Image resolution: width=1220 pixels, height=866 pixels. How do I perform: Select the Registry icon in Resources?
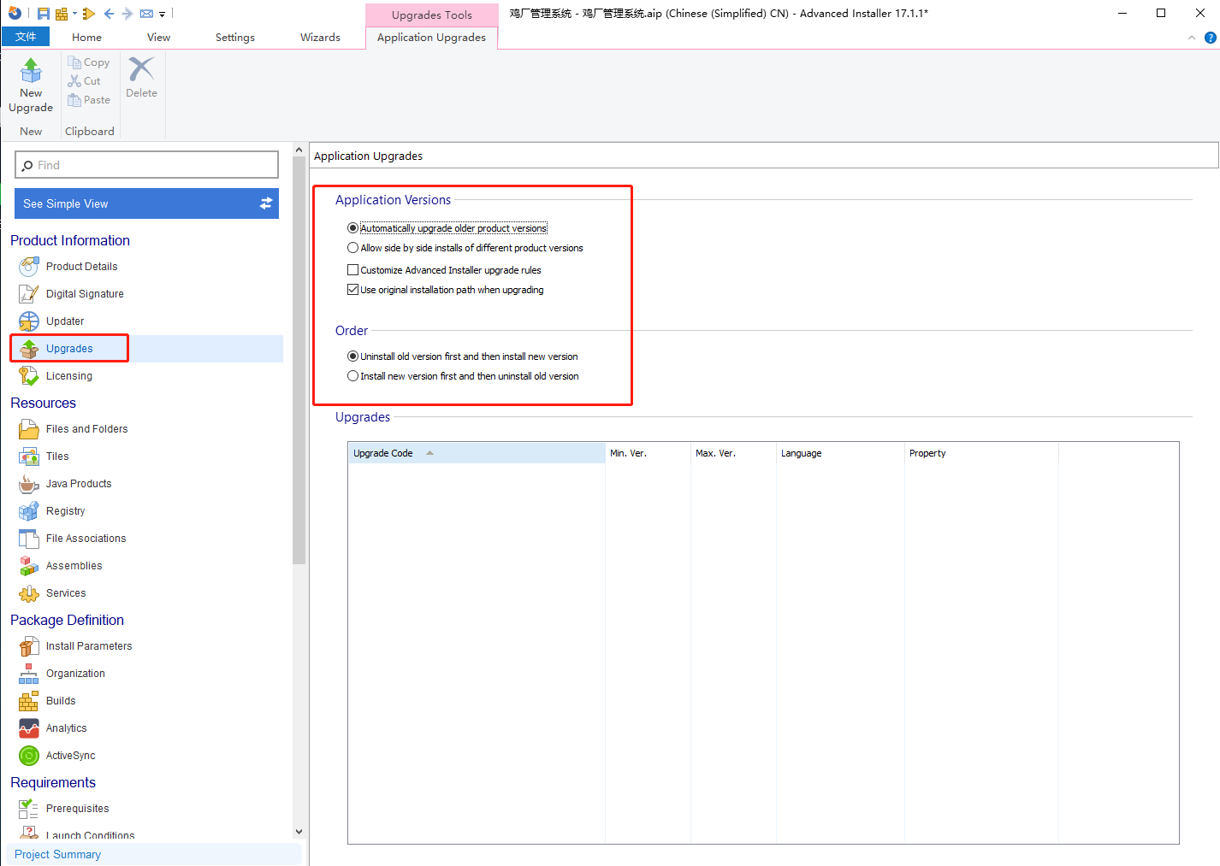click(28, 511)
